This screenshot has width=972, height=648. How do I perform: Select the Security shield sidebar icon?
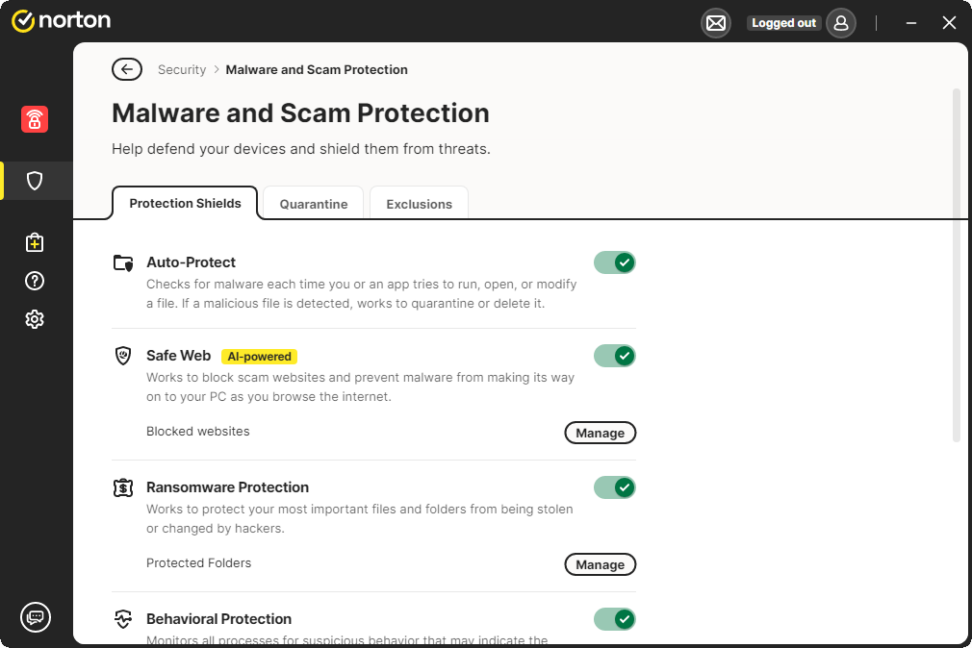35,181
